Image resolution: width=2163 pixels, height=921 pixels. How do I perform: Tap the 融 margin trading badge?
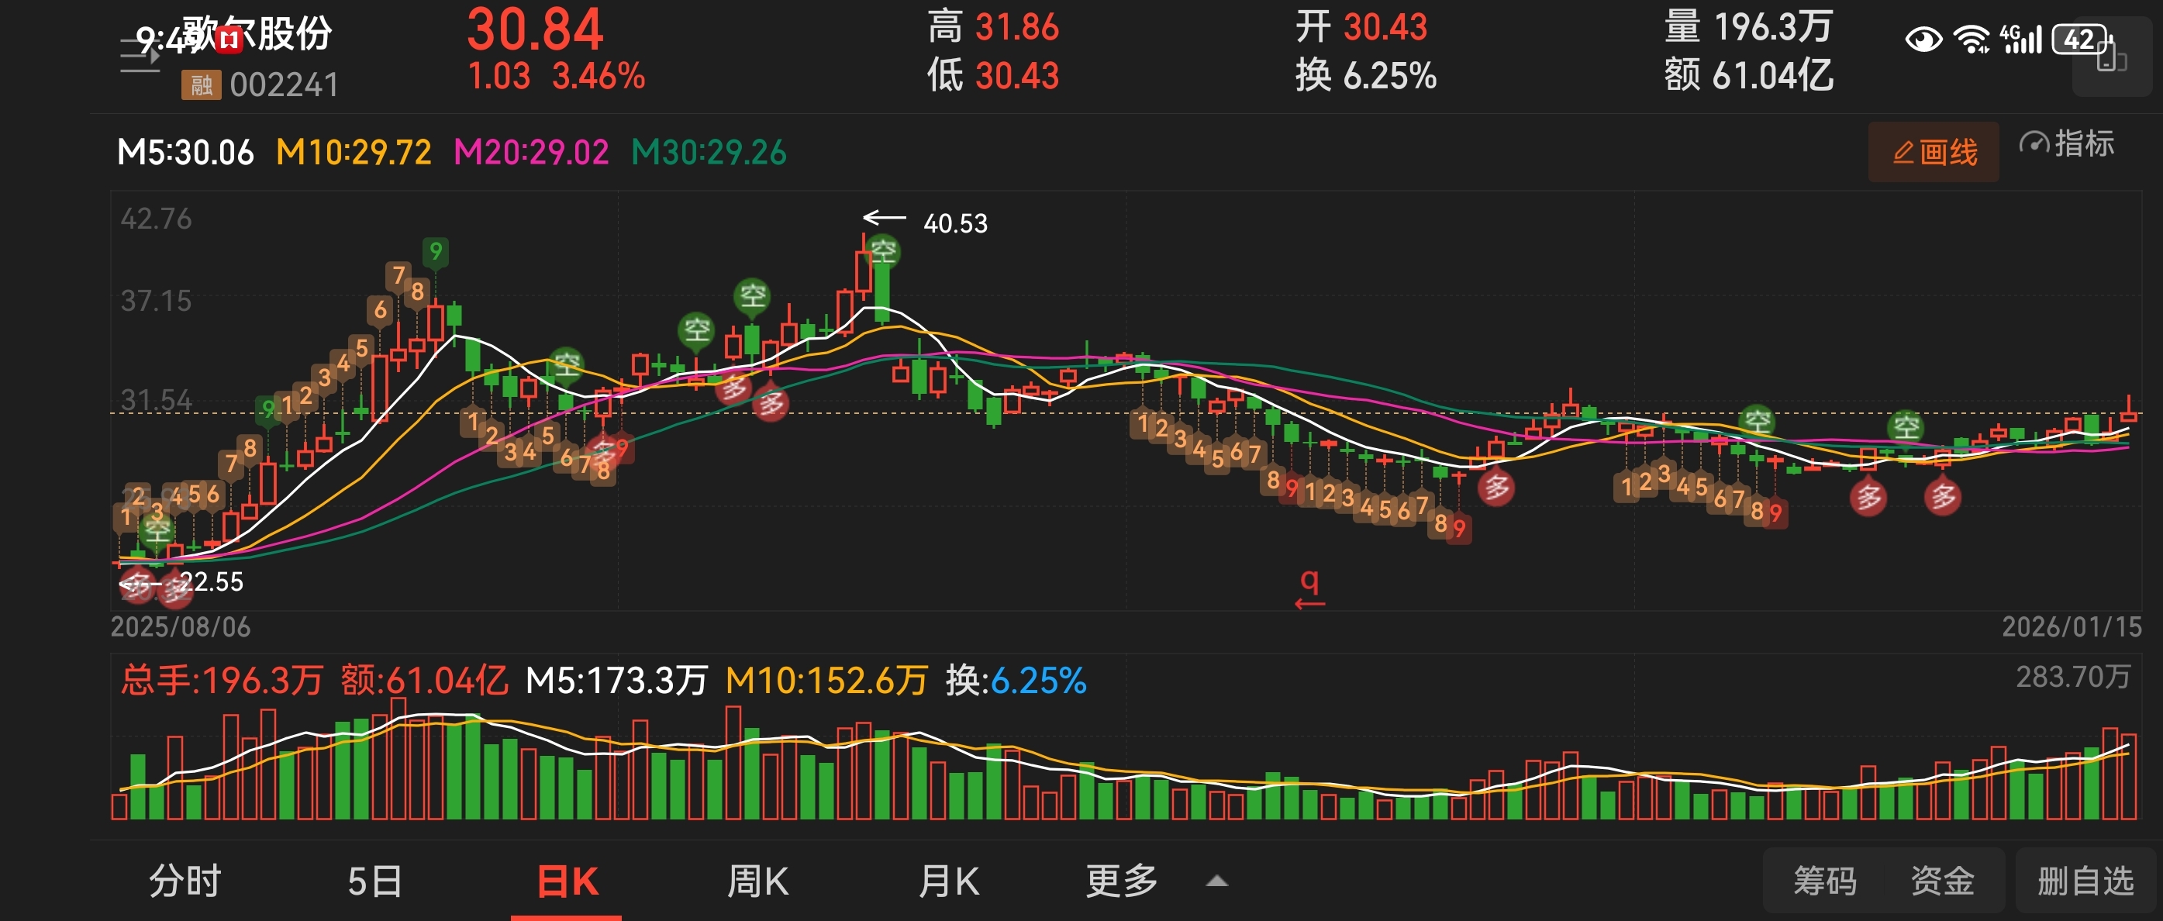(x=201, y=85)
